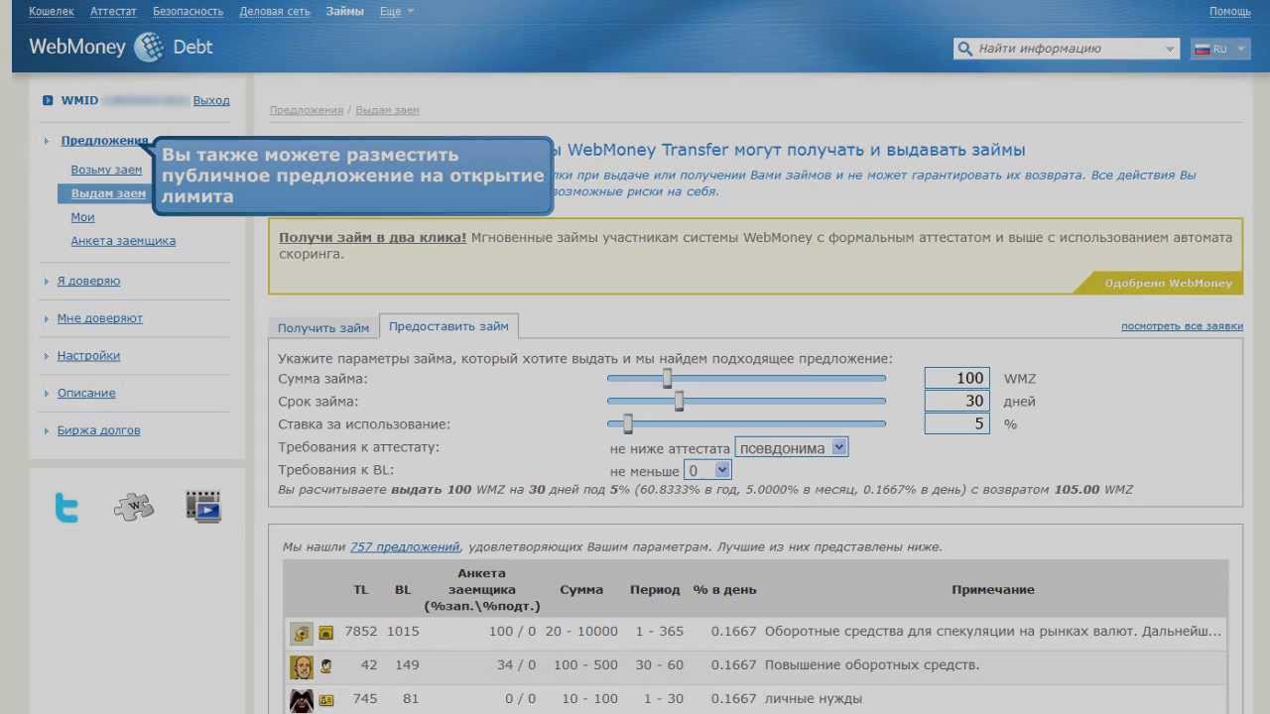The height and width of the screenshot is (714, 1270).
Task: Click the Ставка за использование slider handle
Action: [x=627, y=423]
